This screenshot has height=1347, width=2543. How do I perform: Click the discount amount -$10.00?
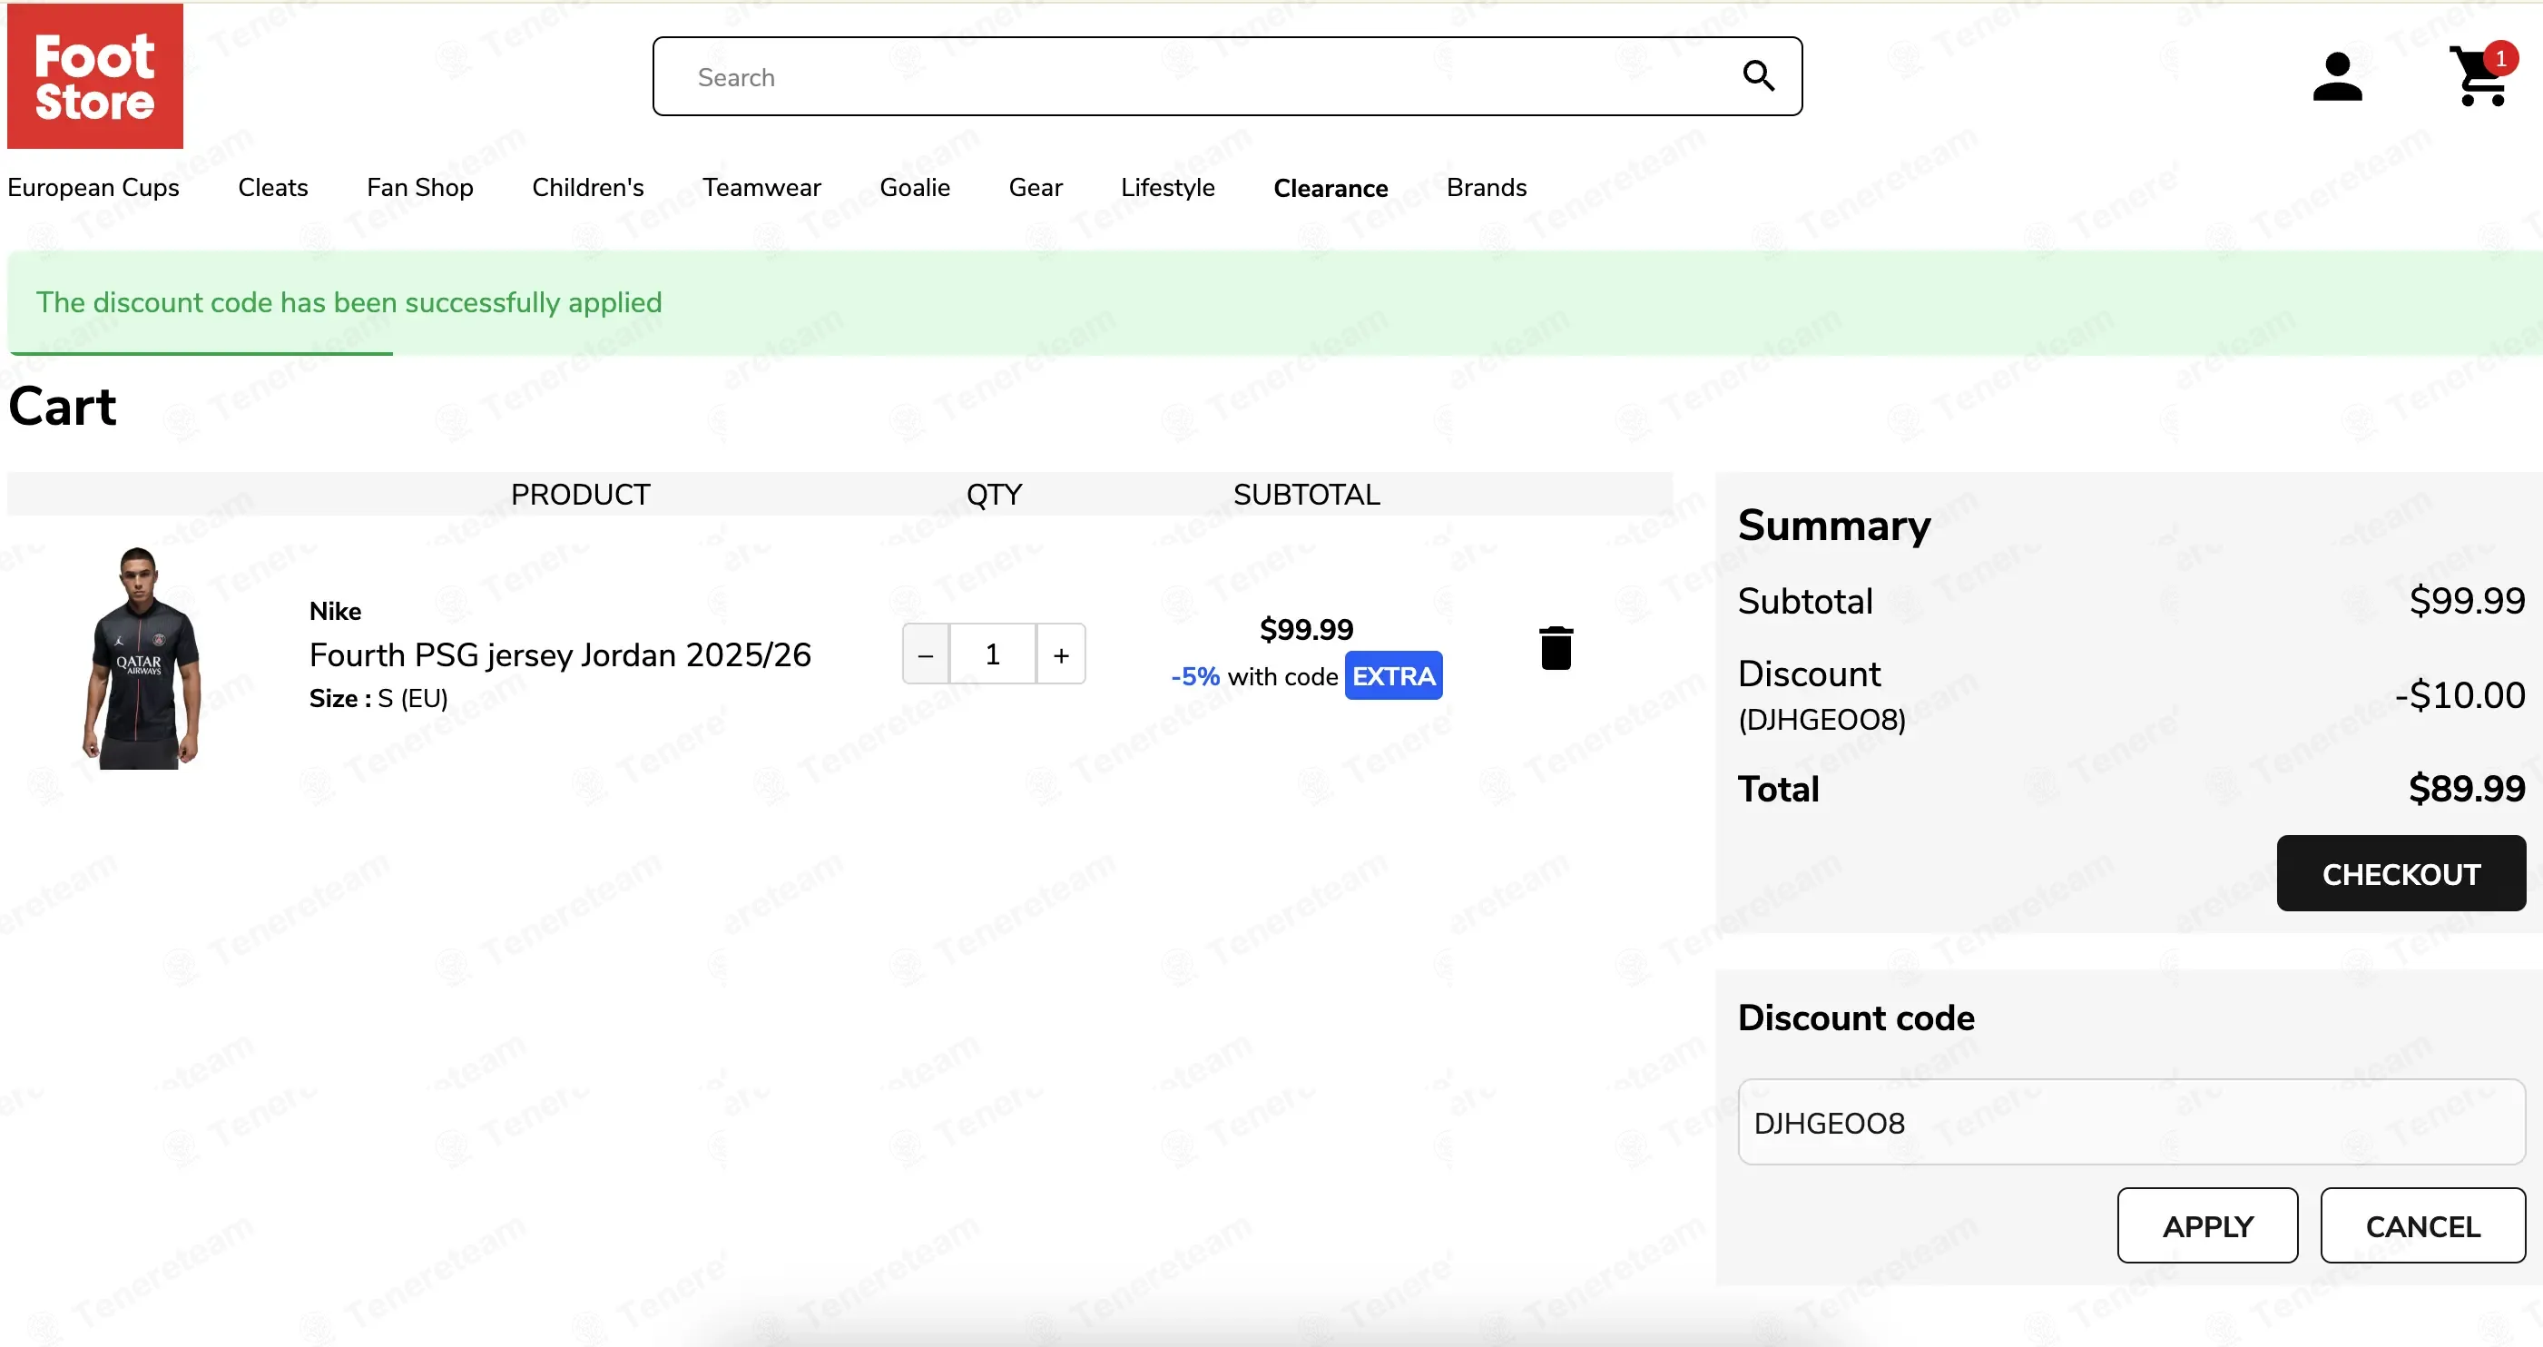pos(2460,695)
